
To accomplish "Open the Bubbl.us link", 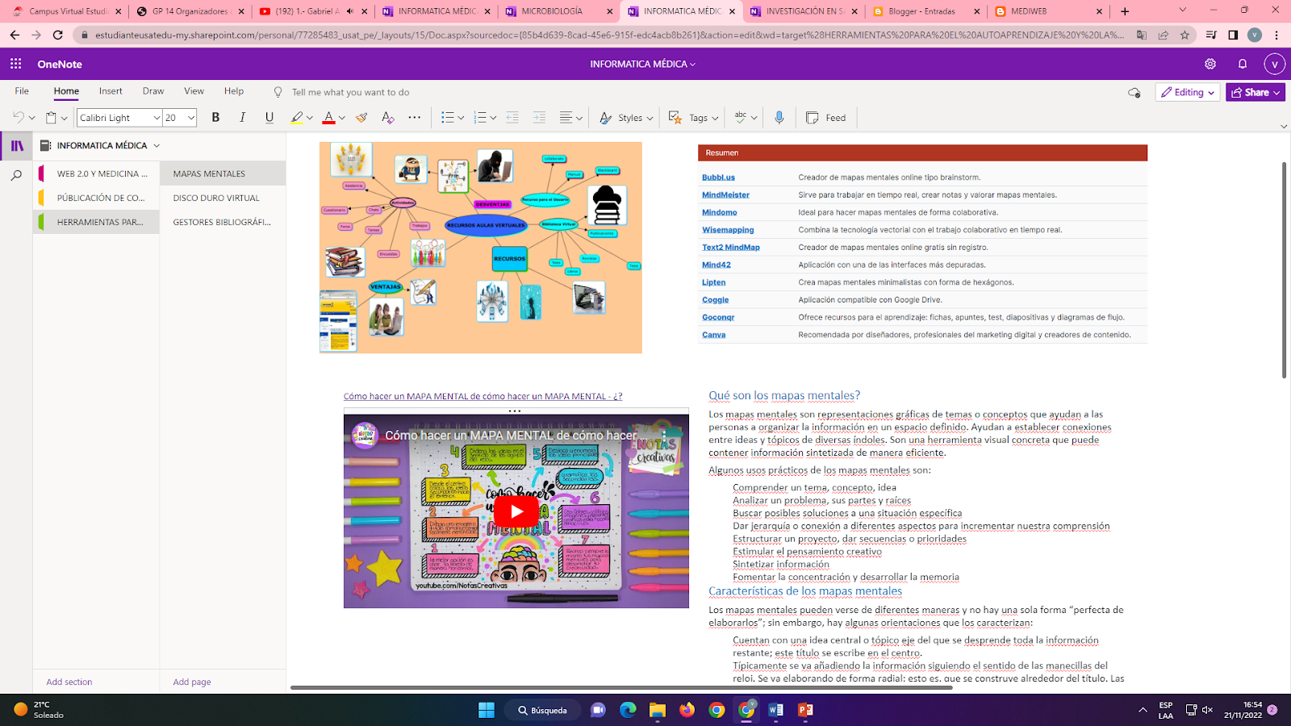I will click(x=718, y=177).
